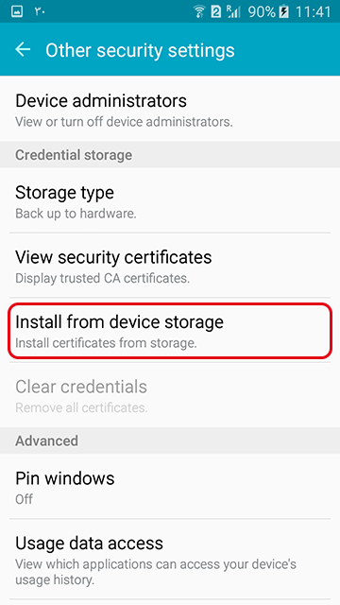
Task: Tap the 11:41 clock in status bar
Action: pyautogui.click(x=313, y=12)
